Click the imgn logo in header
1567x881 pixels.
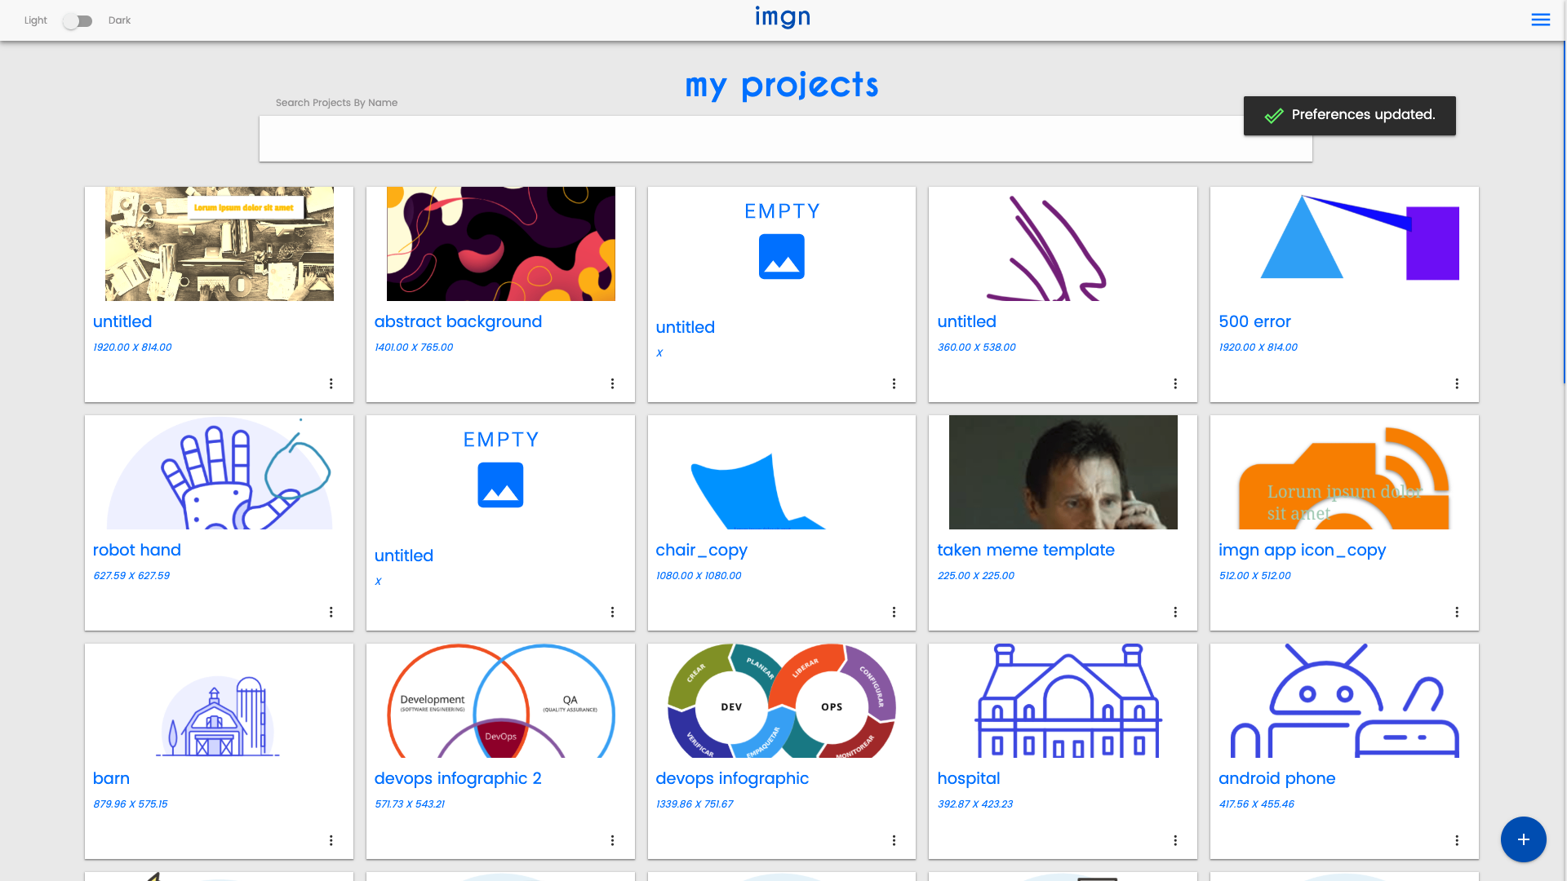(782, 17)
